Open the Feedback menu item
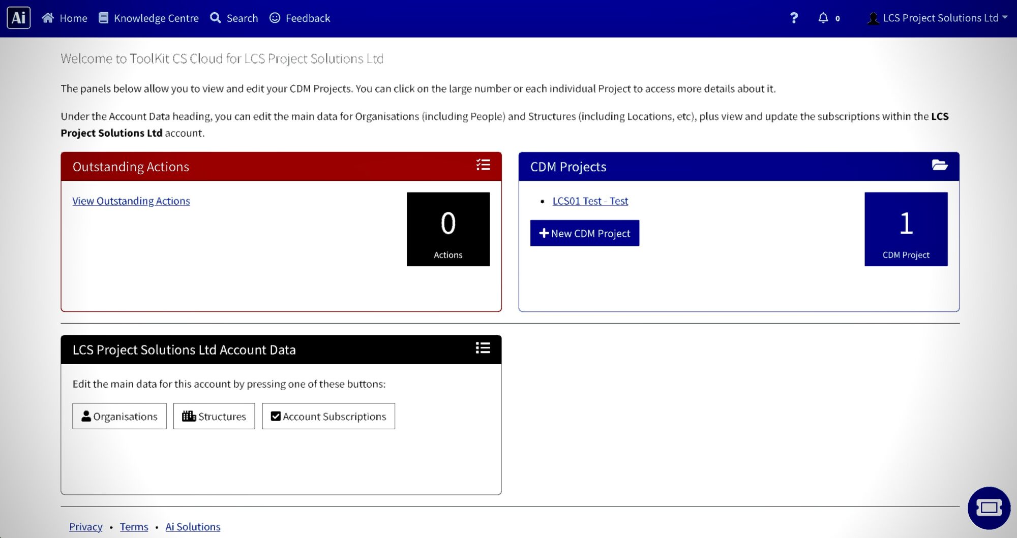The width and height of the screenshot is (1017, 538). pyautogui.click(x=300, y=18)
